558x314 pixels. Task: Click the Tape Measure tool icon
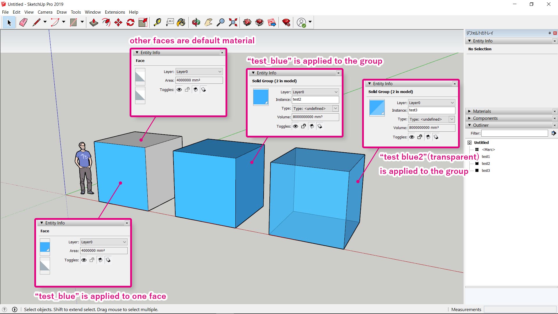tap(157, 22)
